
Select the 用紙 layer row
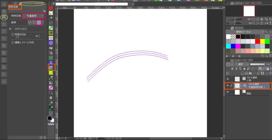click(x=248, y=92)
